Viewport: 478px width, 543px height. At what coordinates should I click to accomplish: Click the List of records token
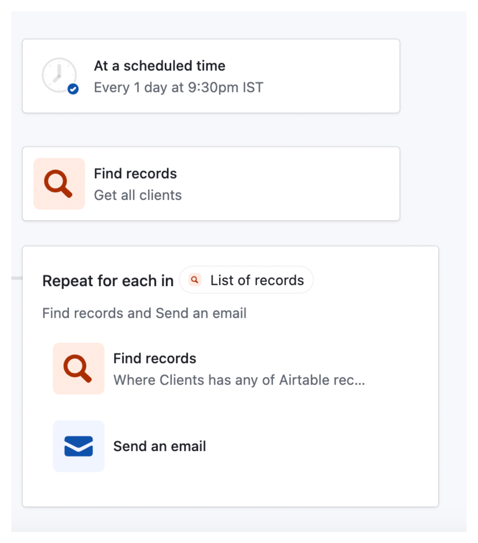tap(246, 280)
